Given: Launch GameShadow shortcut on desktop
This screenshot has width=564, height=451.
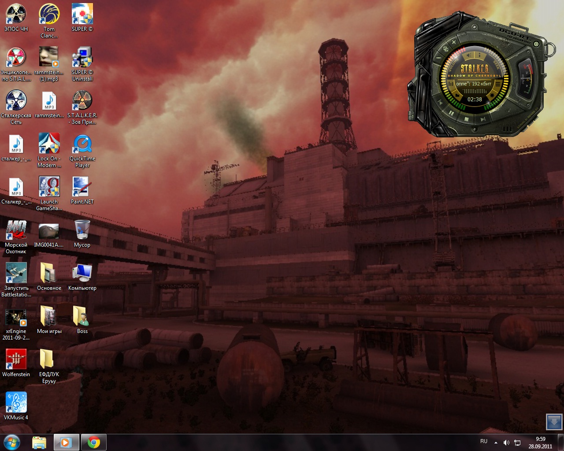Looking at the screenshot, I should tap(49, 194).
